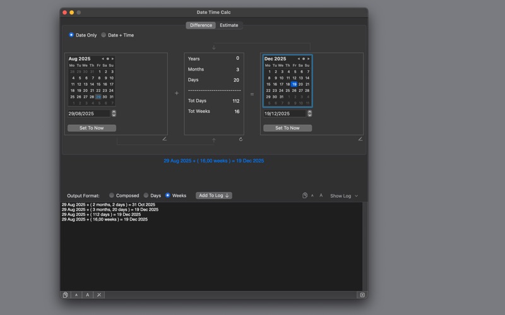Image resolution: width=505 pixels, height=315 pixels.
Task: Click the Aug 2025 month heading
Action: (x=80, y=59)
